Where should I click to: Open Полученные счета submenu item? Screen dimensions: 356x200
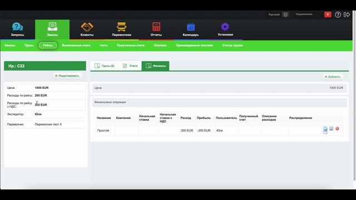(x=131, y=46)
